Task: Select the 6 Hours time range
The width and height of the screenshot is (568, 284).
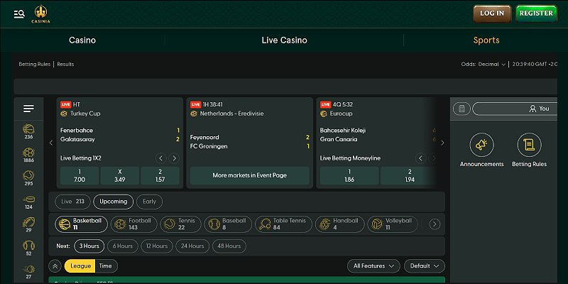Action: [x=123, y=246]
